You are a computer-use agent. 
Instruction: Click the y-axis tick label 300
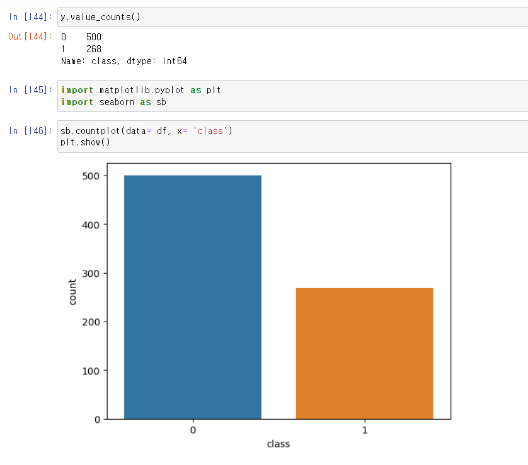pos(91,273)
